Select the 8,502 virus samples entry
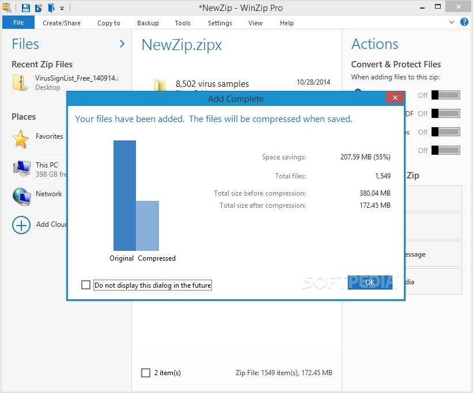 coord(212,84)
